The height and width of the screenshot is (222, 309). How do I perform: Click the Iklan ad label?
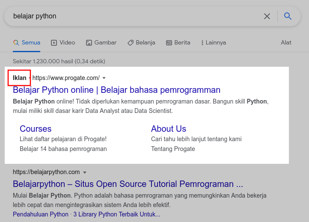pos(19,78)
